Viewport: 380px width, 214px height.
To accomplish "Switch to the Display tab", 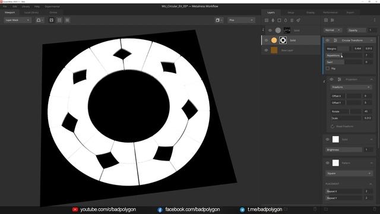I will tap(311, 12).
